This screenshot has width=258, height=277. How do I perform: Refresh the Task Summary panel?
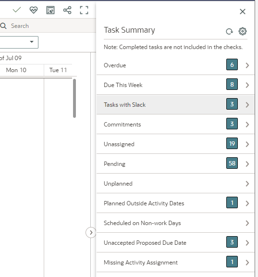coord(229,31)
